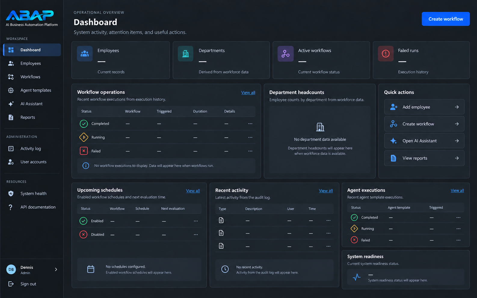Click the second document icon in Recent activity
The height and width of the screenshot is (298, 477).
(x=221, y=233)
